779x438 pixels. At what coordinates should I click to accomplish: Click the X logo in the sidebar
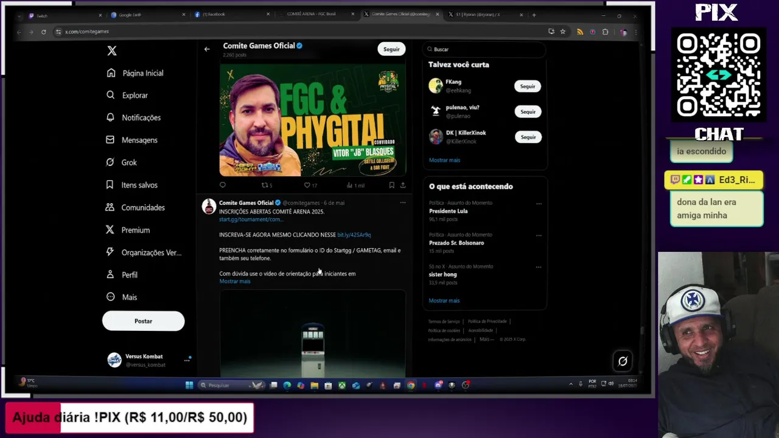point(112,51)
